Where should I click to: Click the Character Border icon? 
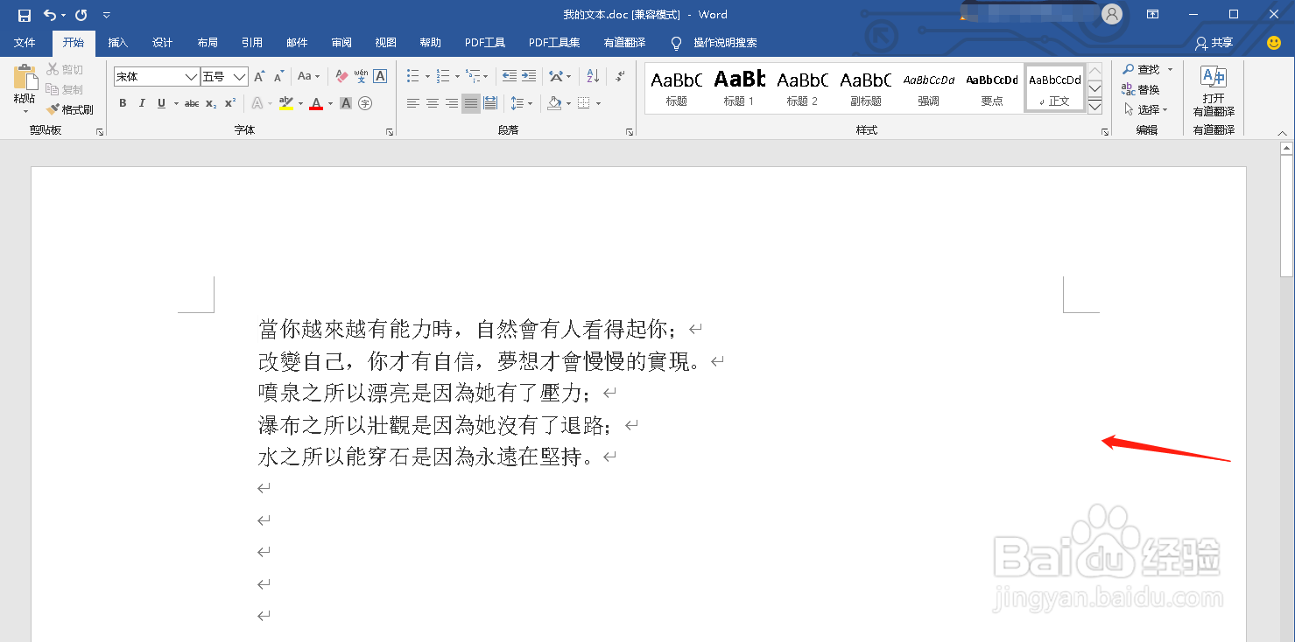(x=380, y=77)
